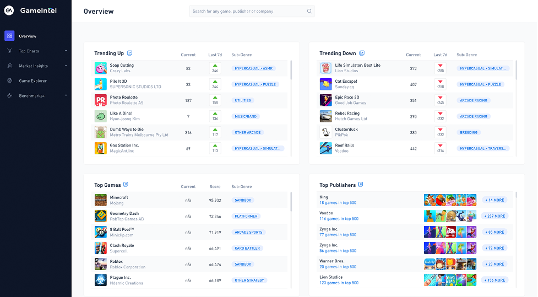Click the Sandbox tag next to Roblox

pos(242,264)
